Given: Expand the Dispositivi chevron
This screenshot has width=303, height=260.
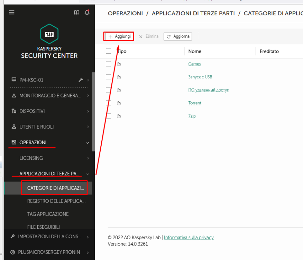Looking at the screenshot, I should click(88, 111).
